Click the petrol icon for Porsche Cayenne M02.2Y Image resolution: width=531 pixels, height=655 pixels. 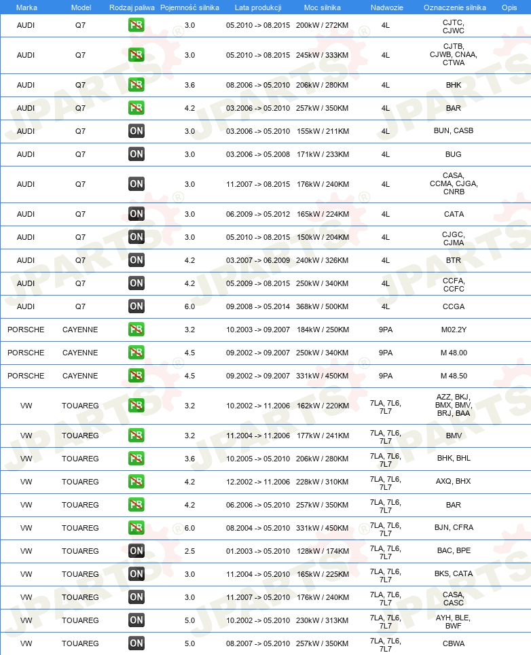point(136,330)
